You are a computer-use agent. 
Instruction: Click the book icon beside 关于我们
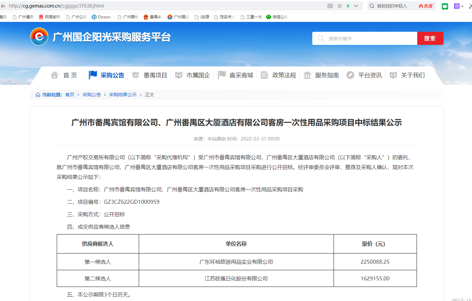point(393,75)
